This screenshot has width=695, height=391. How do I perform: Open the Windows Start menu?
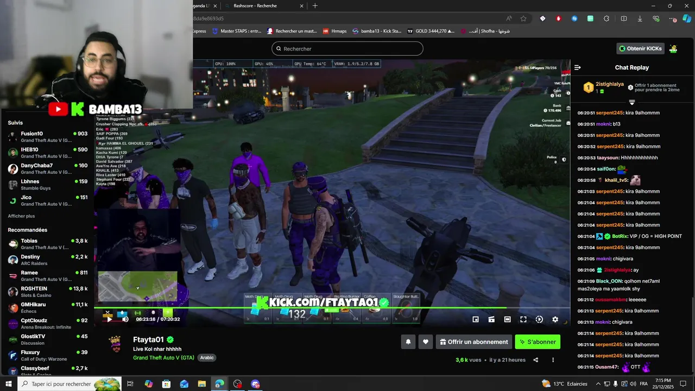click(8, 384)
